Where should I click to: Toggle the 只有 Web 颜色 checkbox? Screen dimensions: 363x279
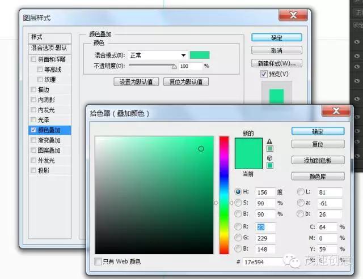coord(98,261)
